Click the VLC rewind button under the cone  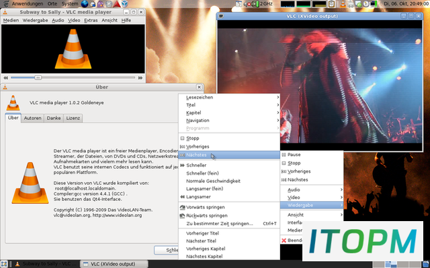pyautogui.click(x=6, y=78)
